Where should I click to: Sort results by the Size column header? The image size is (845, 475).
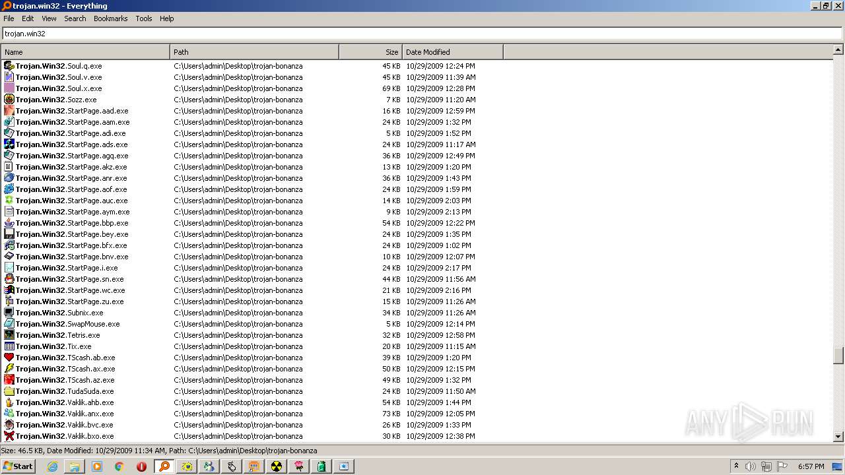click(370, 52)
